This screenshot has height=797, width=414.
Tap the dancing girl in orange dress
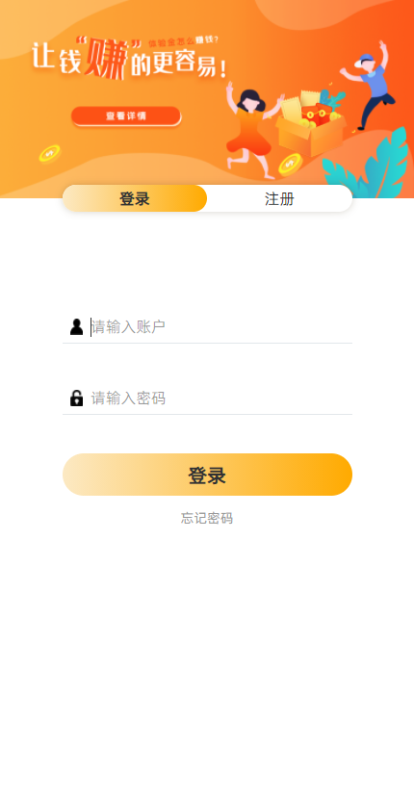point(251,130)
